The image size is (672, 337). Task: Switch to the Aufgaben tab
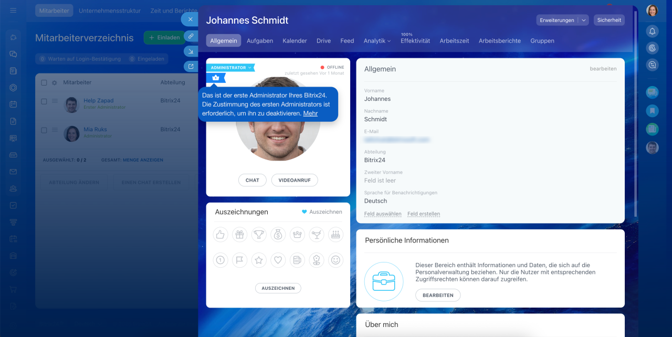[x=260, y=41]
